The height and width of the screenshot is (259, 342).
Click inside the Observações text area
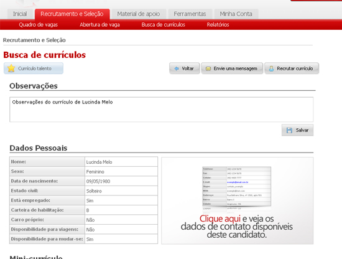point(162,110)
